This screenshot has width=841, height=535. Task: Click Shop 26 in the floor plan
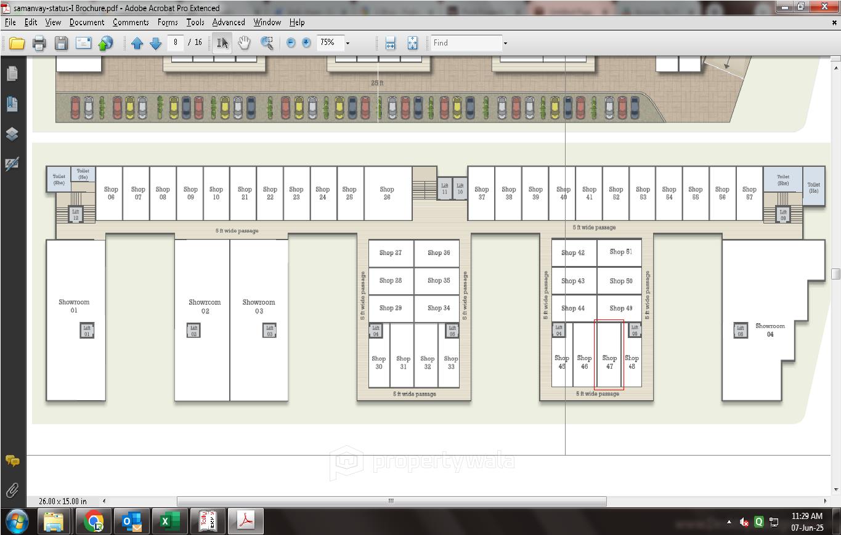(388, 193)
